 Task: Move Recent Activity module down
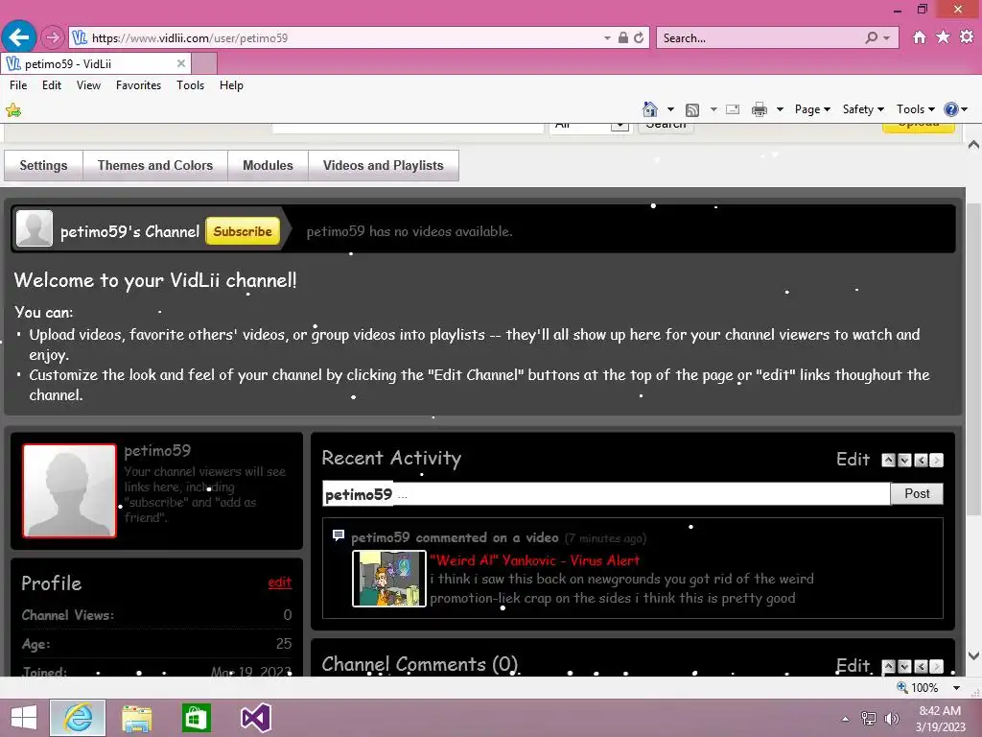point(904,460)
